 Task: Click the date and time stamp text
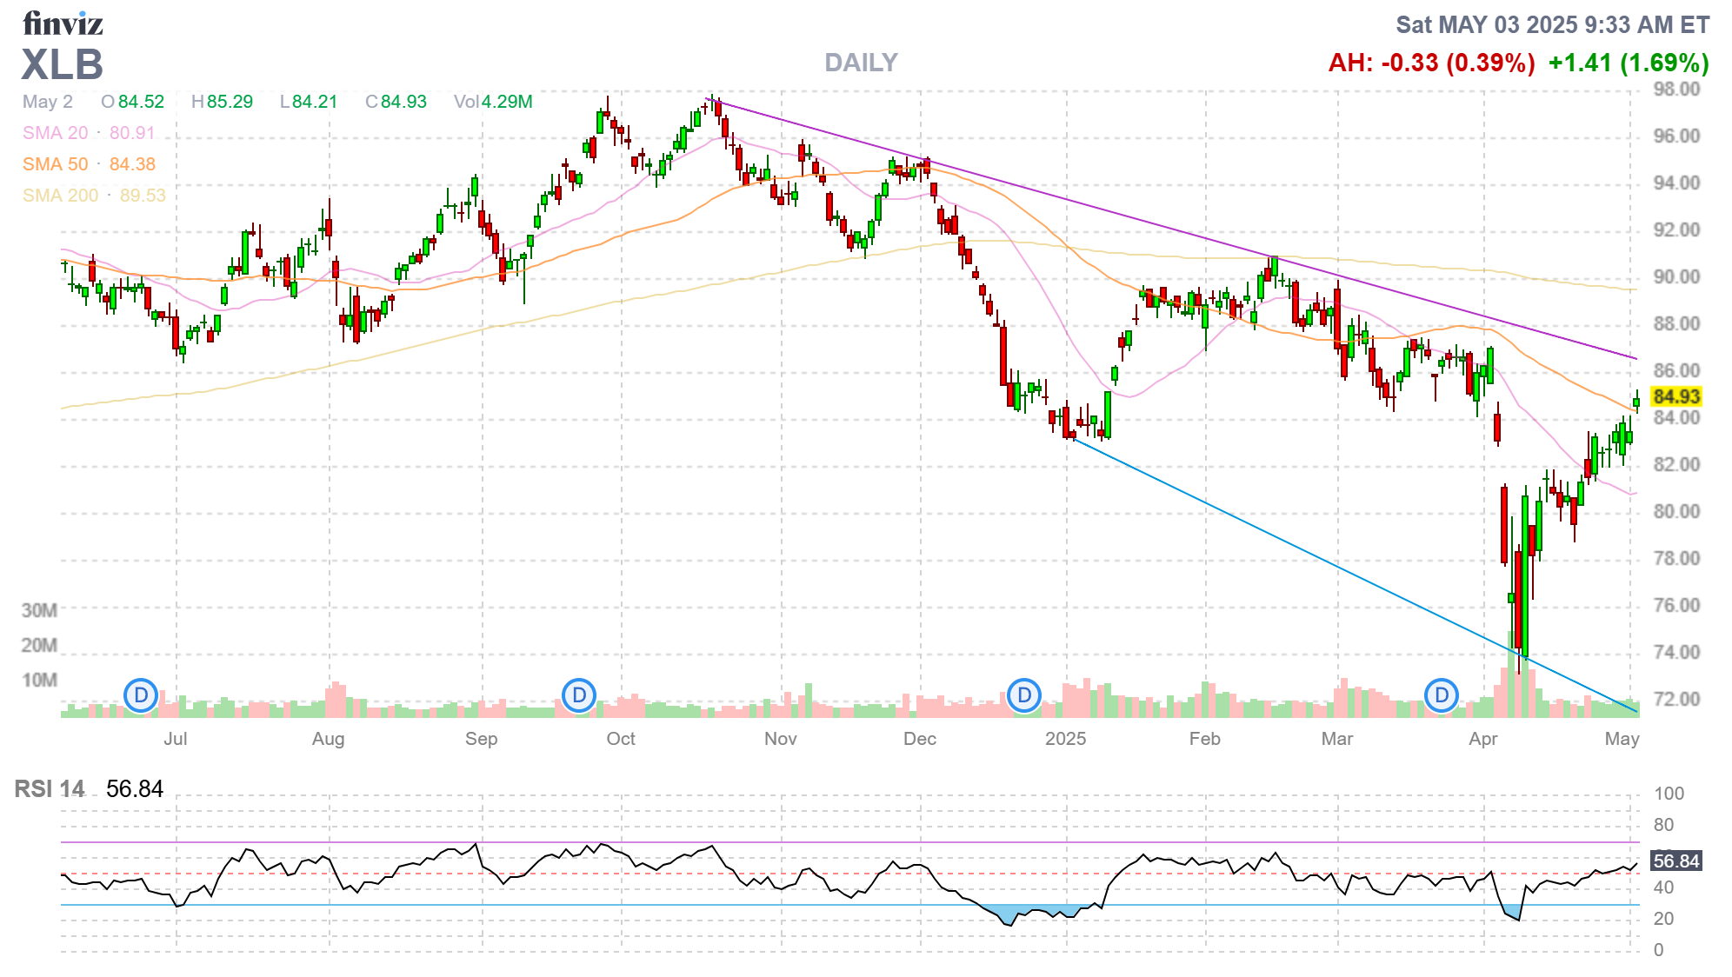pos(1552,24)
